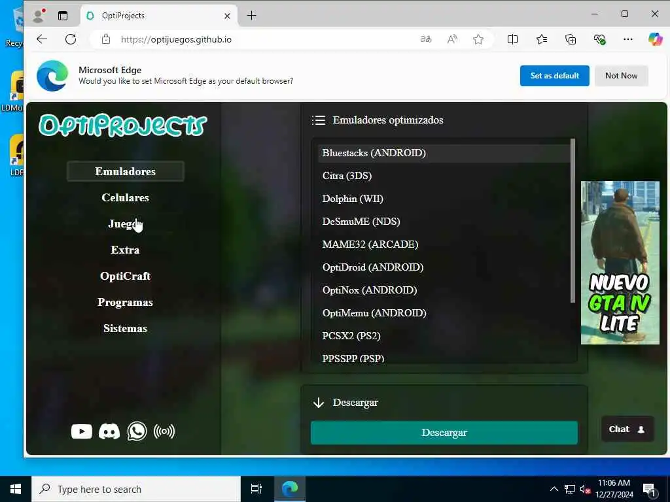The width and height of the screenshot is (670, 502).
Task: Open Edge profile icon
Action: (39, 16)
